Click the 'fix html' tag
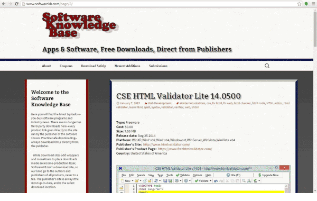 (217, 103)
